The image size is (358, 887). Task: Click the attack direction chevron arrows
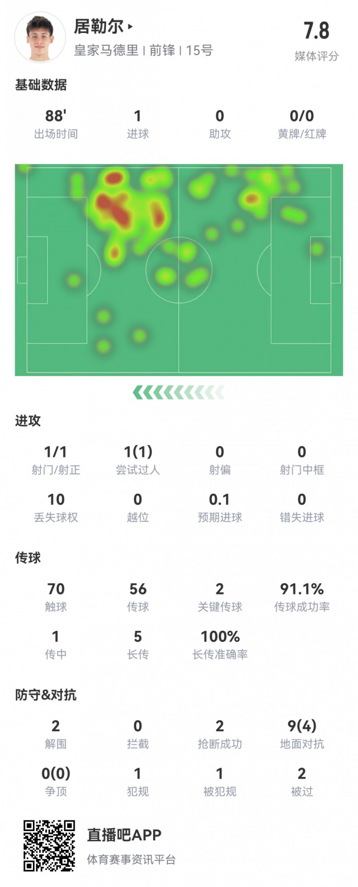pyautogui.click(x=179, y=393)
